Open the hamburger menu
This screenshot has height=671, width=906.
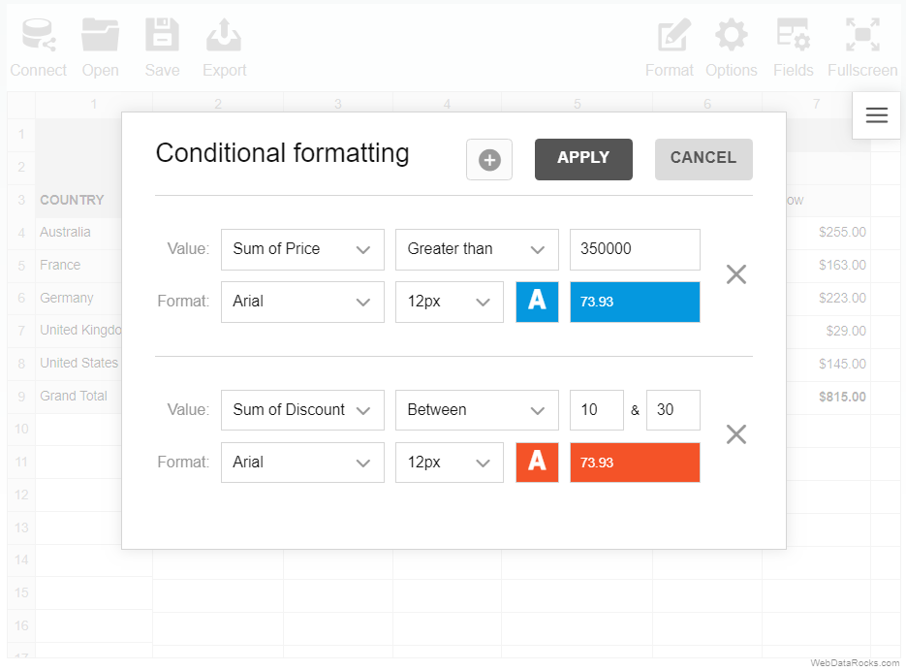tap(876, 114)
